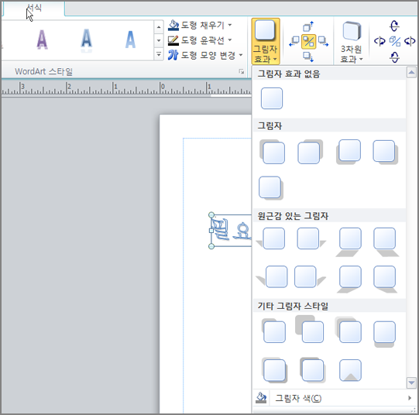The image size is (419, 415).
Task: Apply first perspective shadow in second row
Action: [272, 276]
